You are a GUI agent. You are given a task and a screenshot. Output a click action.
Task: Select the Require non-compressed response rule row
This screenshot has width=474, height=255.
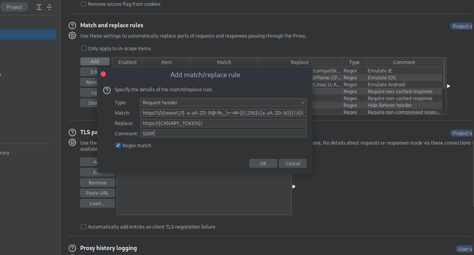[x=377, y=112]
